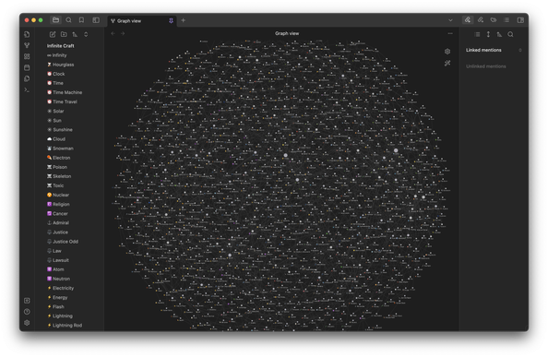Click the new folder icon in file explorer

64,34
